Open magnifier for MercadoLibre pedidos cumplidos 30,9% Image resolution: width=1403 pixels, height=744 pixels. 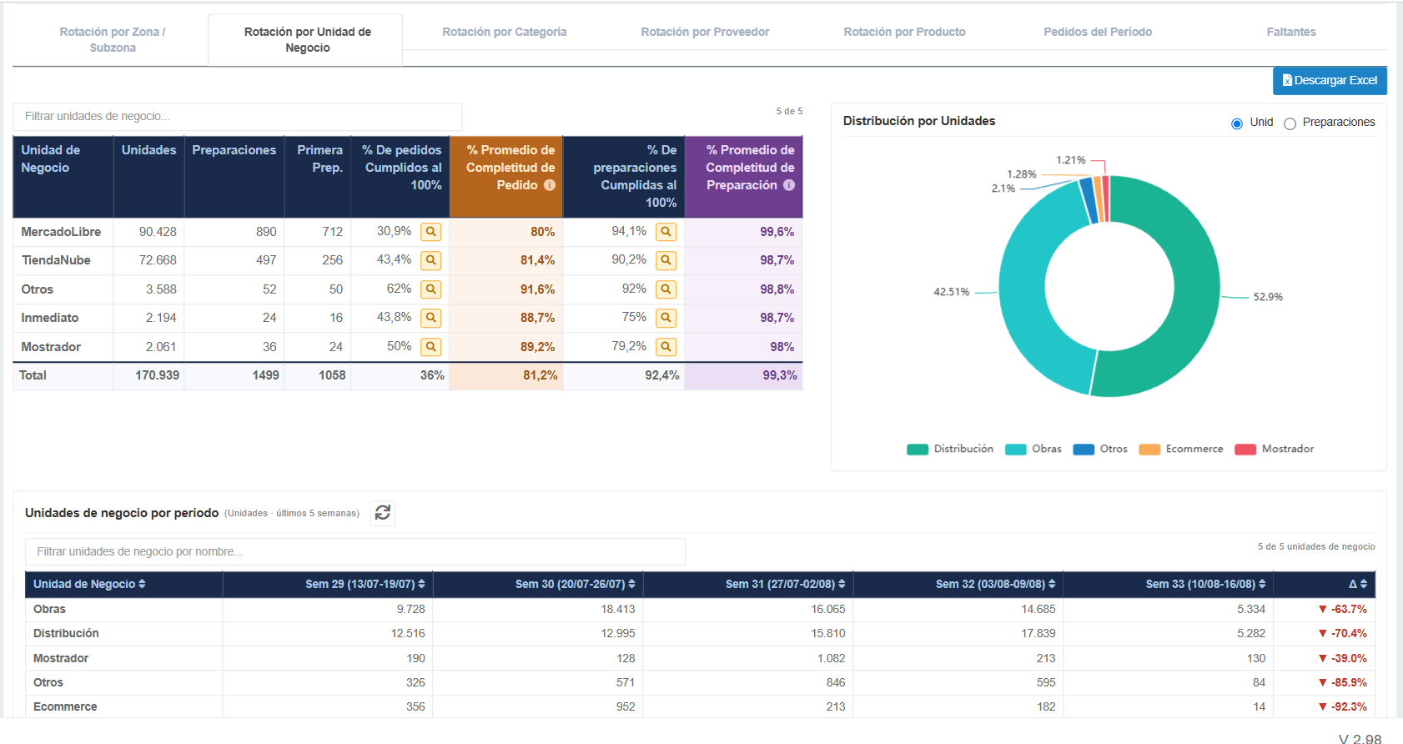click(x=431, y=232)
